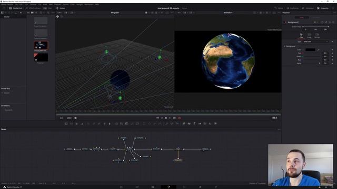The width and height of the screenshot is (337, 189).
Task: Toggle the Inspector panel
Action: pyautogui.click(x=323, y=8)
